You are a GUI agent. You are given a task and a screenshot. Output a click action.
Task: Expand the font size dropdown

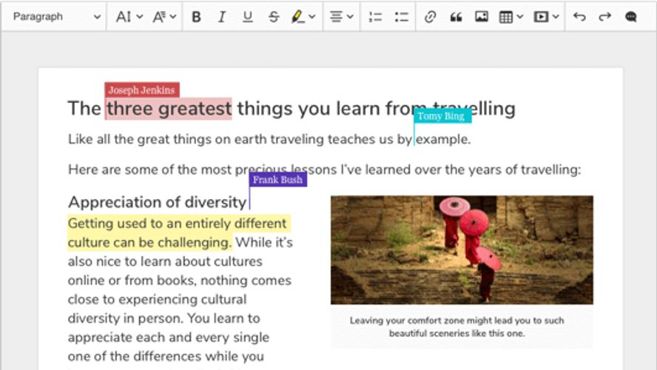pos(129,16)
